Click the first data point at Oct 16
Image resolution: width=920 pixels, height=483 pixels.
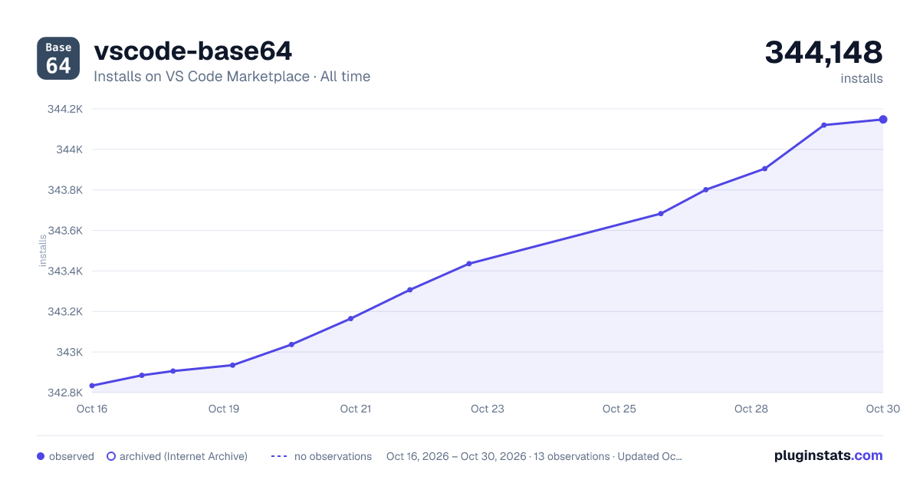click(x=92, y=386)
